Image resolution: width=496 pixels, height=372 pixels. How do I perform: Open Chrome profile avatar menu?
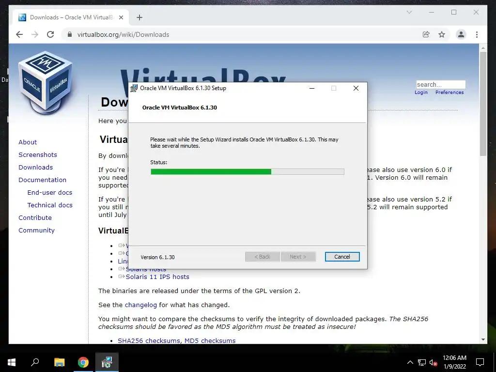pyautogui.click(x=461, y=34)
